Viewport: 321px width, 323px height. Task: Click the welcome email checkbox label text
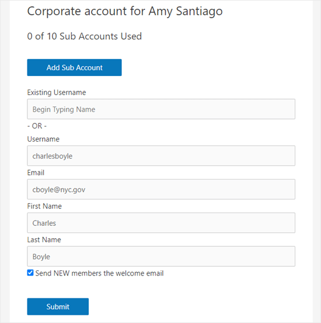pos(99,273)
